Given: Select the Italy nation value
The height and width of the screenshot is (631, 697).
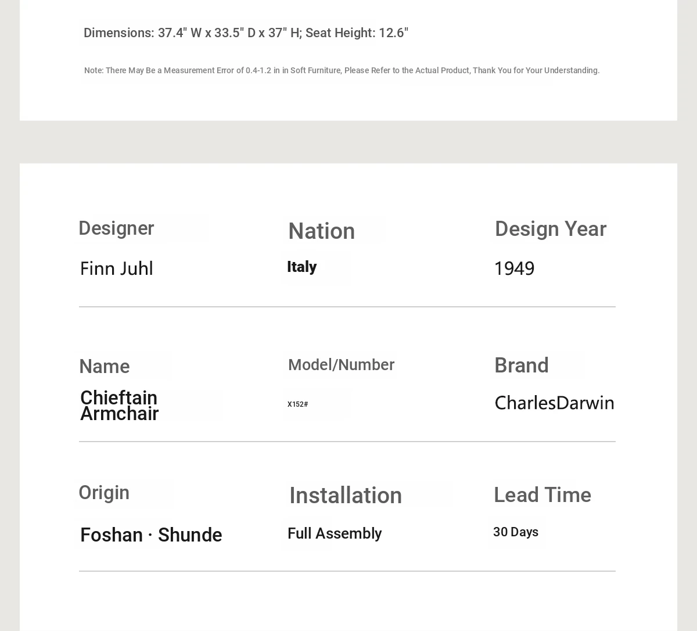Looking at the screenshot, I should tap(301, 267).
